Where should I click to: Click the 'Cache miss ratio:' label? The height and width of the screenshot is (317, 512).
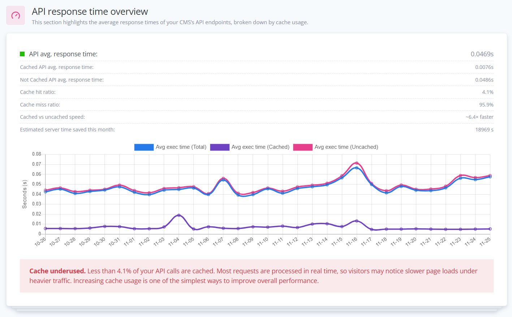(x=40, y=105)
